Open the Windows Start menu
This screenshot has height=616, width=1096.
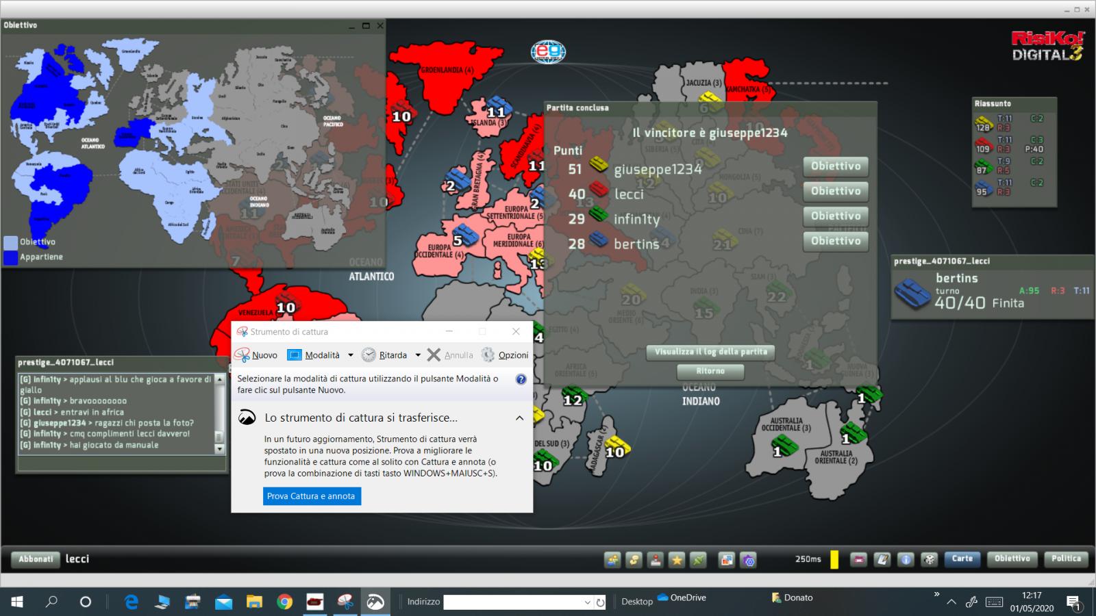point(17,602)
